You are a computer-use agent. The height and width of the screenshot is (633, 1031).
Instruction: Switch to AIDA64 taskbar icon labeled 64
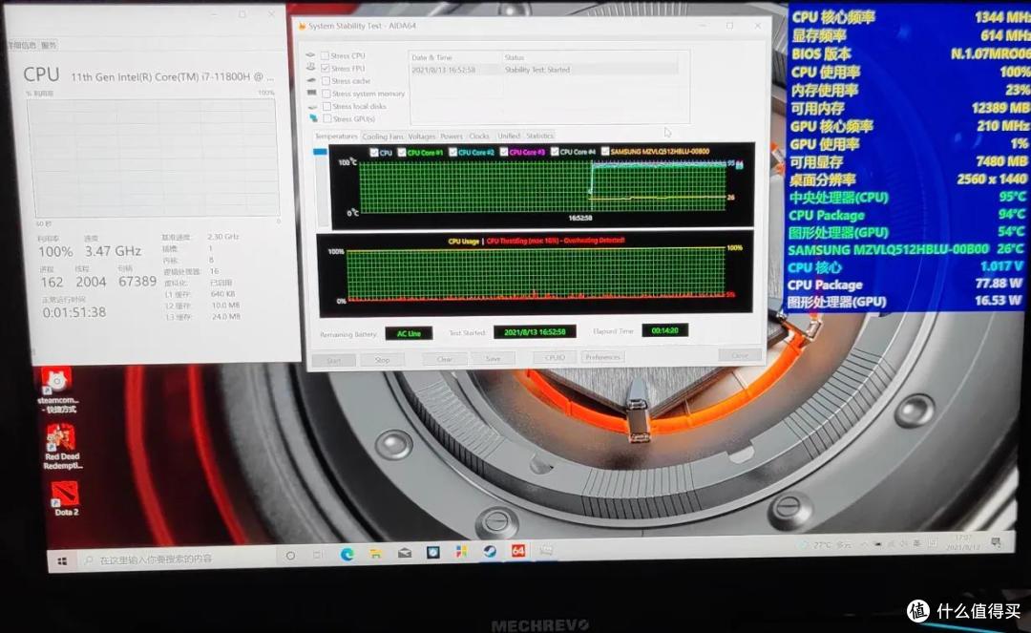click(518, 550)
